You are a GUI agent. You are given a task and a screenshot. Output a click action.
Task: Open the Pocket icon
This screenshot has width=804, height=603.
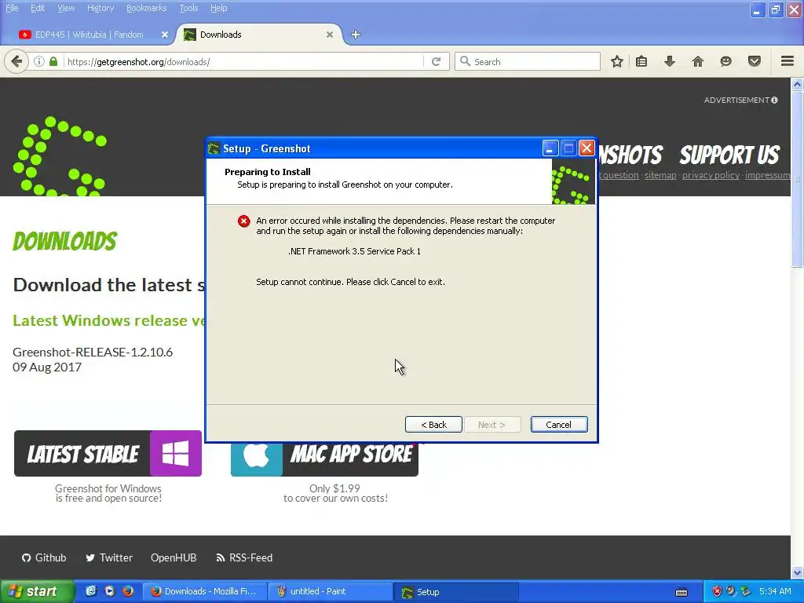coord(755,61)
